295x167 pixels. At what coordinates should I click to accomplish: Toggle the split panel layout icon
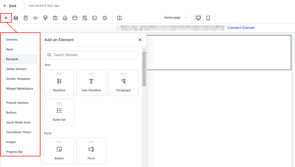[x=119, y=18]
